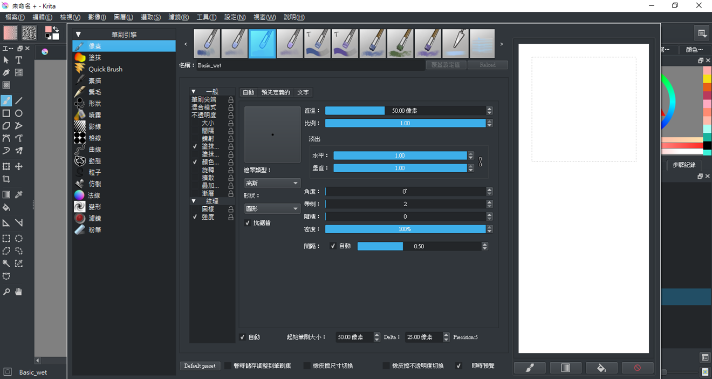Select the Ellipse tool
Image resolution: width=712 pixels, height=379 pixels.
click(x=19, y=113)
